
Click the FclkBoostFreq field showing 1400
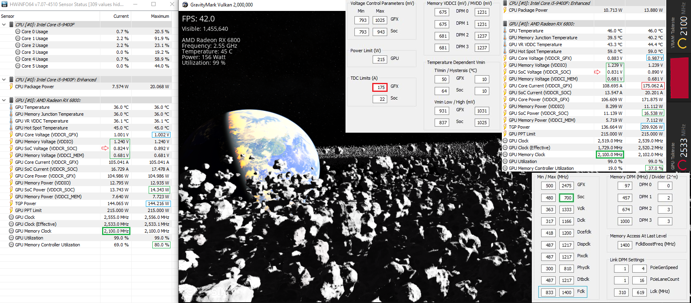625,245
